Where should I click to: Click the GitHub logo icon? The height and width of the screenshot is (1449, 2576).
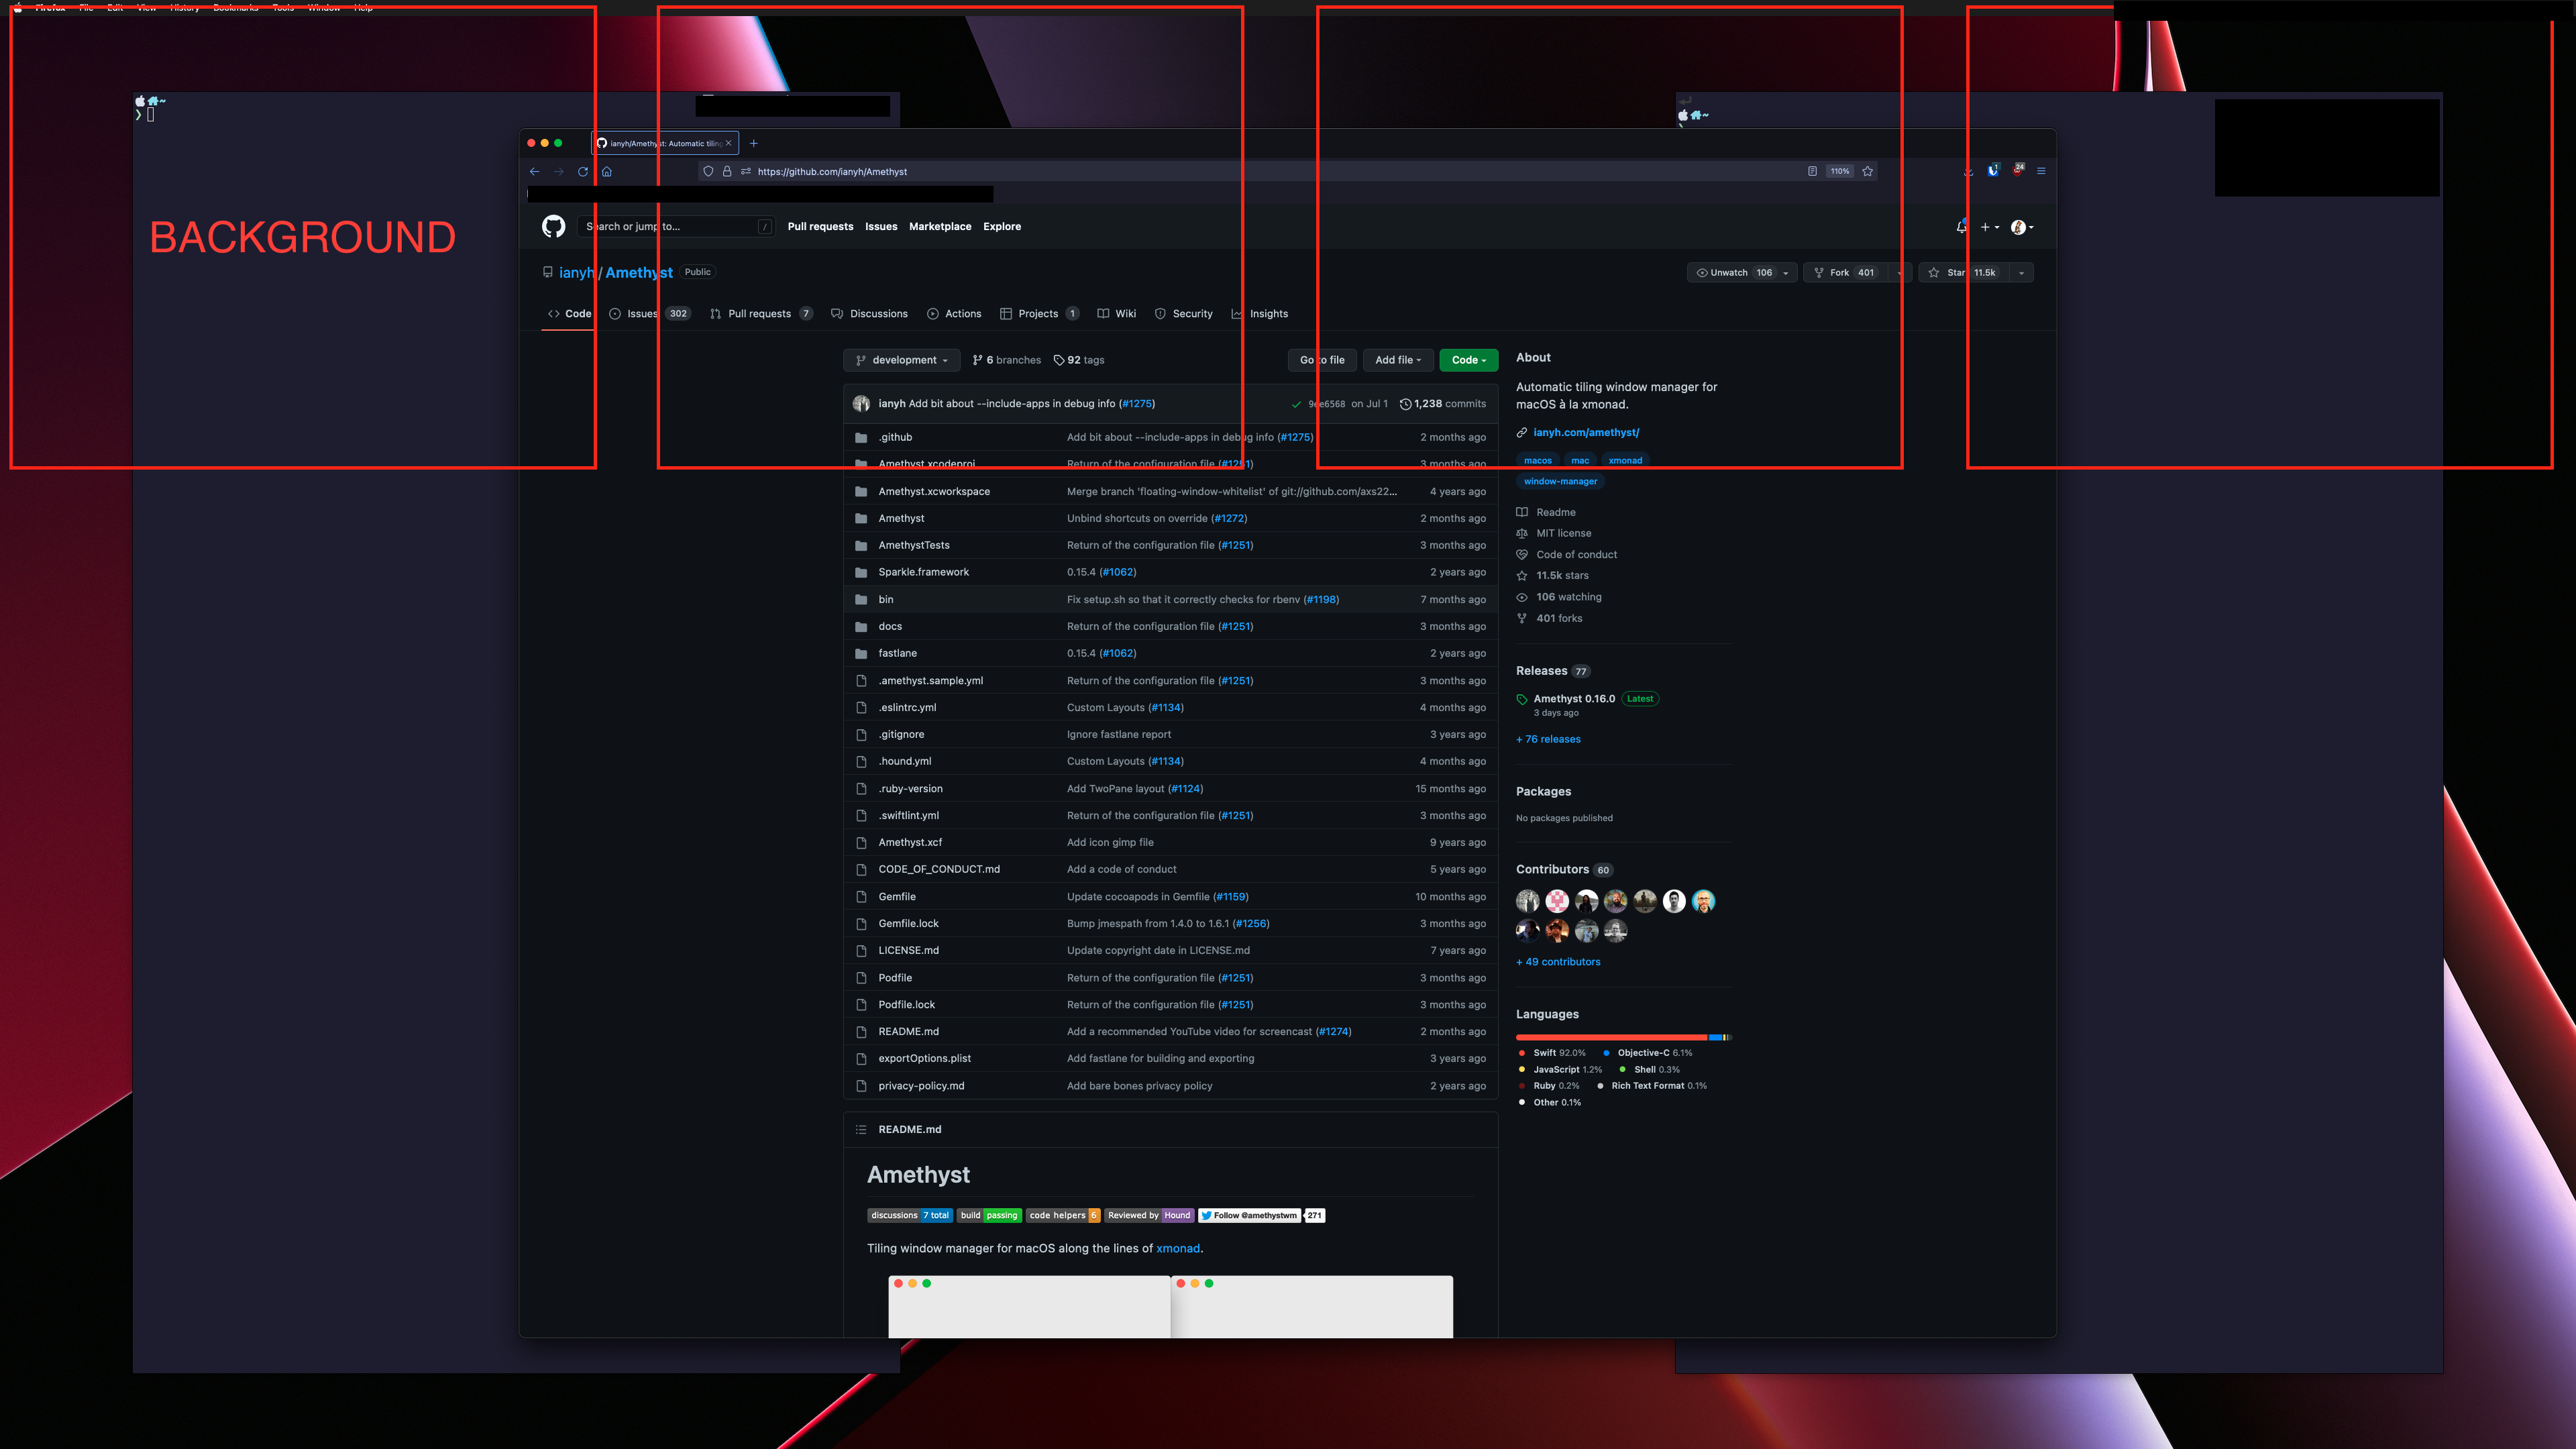pyautogui.click(x=553, y=226)
